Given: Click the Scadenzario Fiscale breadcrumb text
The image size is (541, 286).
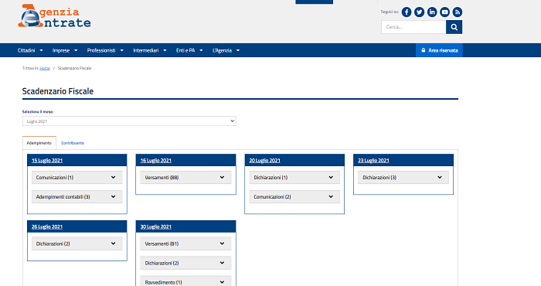Looking at the screenshot, I should point(74,68).
